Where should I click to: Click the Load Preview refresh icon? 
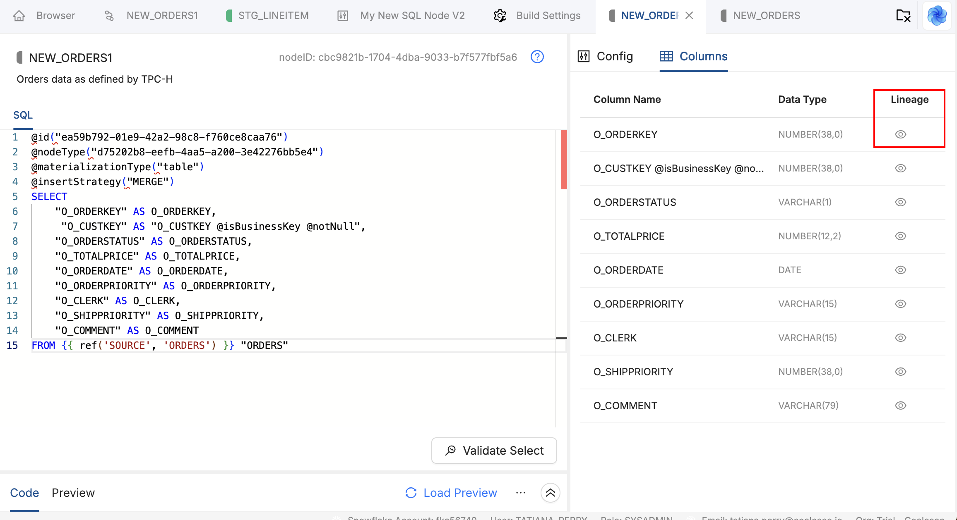point(411,493)
